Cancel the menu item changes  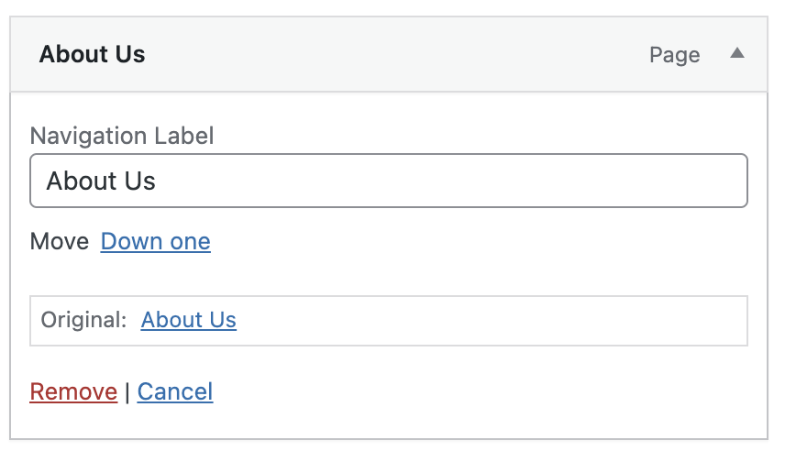pos(175,392)
